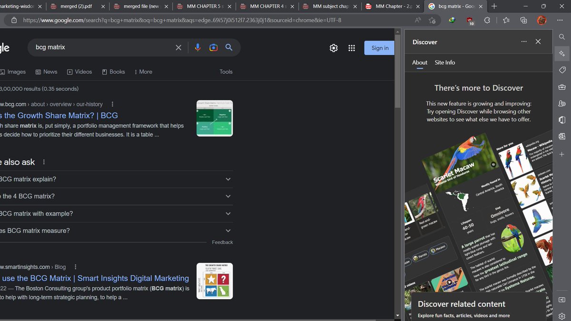Add page to favorites star icon
571x321 pixels.
point(432,20)
